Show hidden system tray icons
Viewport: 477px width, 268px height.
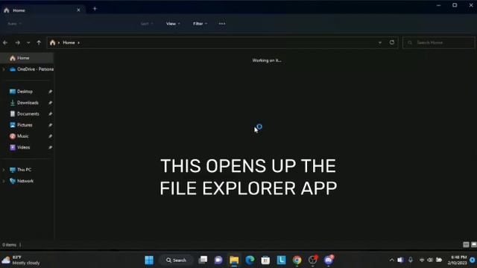tap(391, 260)
